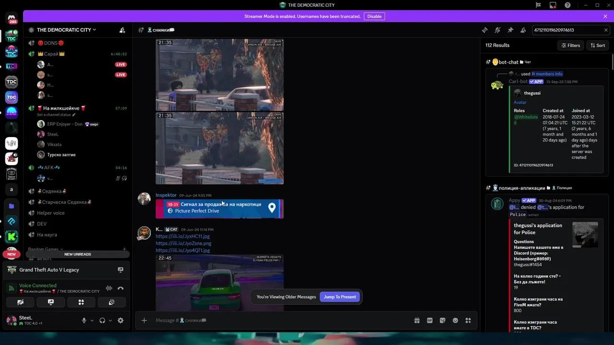Open voice connection signal info icon
This screenshot has height=345, width=614.
point(12,288)
